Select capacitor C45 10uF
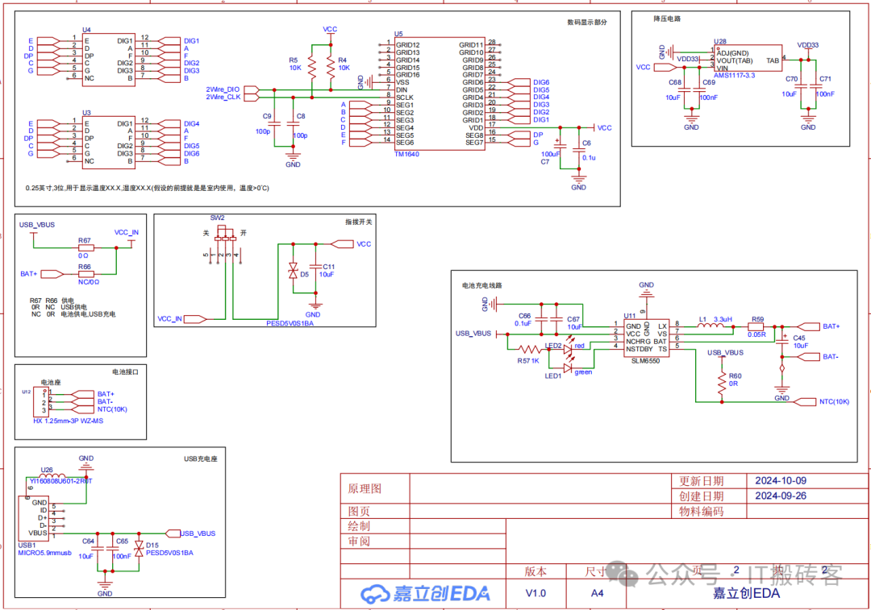Screen dimensions: 871x610 (x=782, y=342)
